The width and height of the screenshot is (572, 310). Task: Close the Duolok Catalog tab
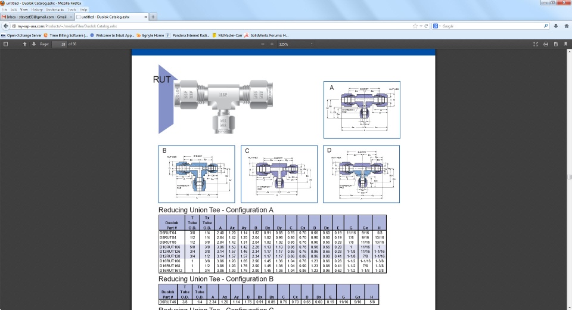145,17
